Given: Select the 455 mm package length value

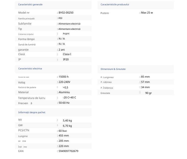Looking at the screenshot, I should coord(64,135).
